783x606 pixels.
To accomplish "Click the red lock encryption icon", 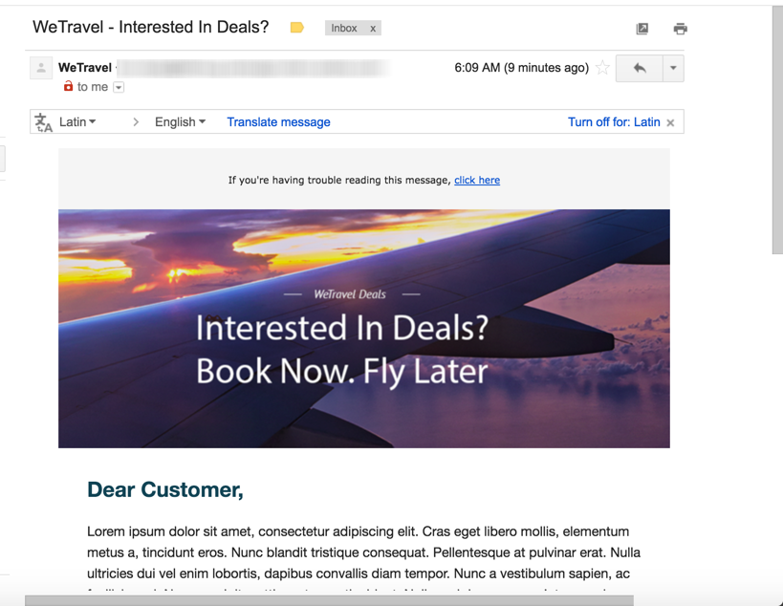I will pyautogui.click(x=69, y=86).
